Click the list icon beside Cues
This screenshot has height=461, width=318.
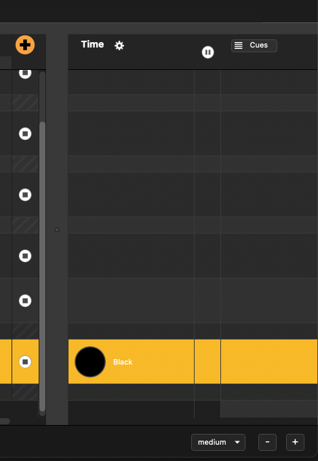pyautogui.click(x=239, y=45)
